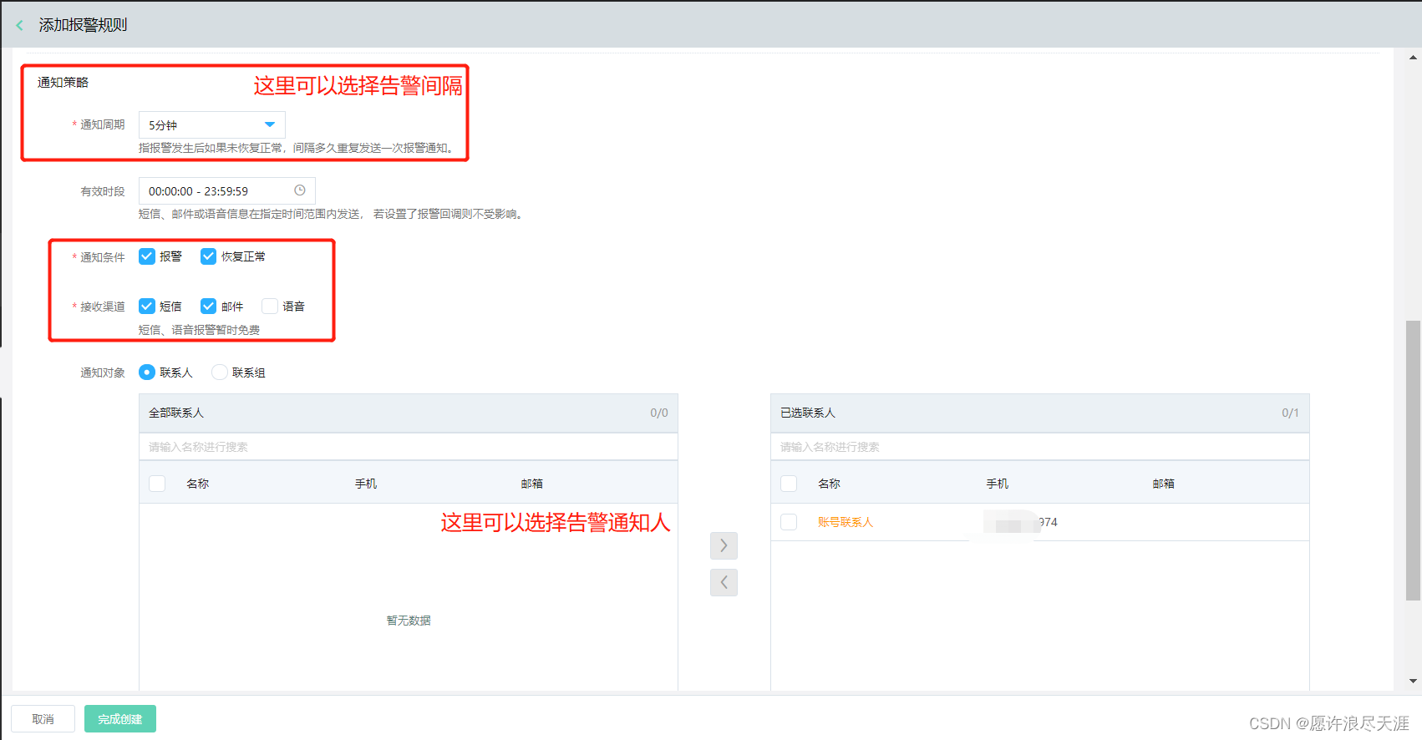
Task: Move contacts left with the arrow button
Action: point(724,582)
